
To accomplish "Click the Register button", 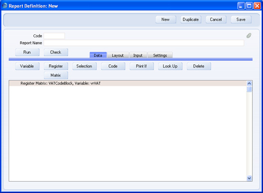I will [56, 66].
